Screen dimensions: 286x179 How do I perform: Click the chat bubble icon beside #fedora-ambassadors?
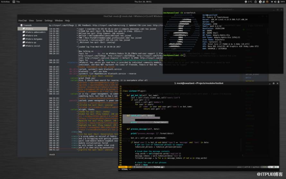point(24,32)
